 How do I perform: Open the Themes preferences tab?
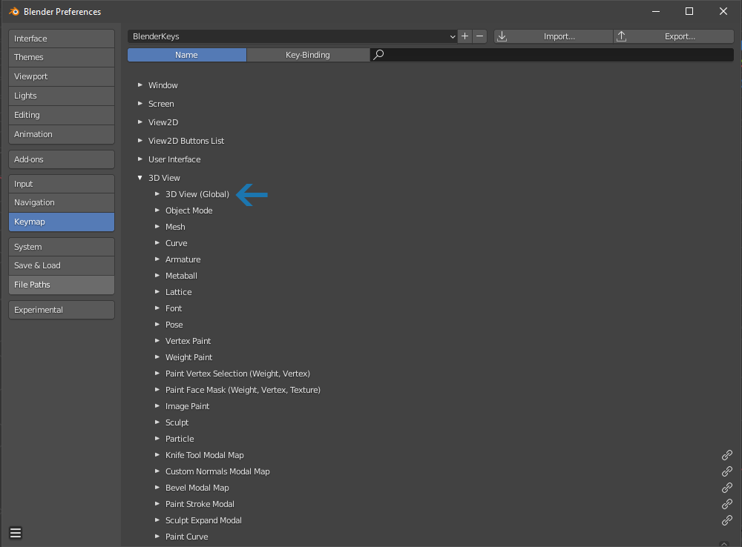point(62,57)
